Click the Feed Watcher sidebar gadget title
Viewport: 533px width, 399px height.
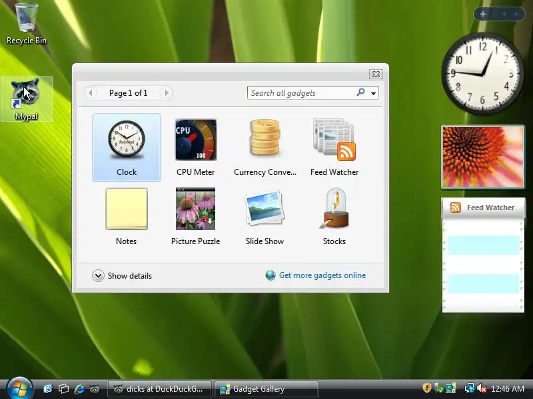click(x=490, y=207)
